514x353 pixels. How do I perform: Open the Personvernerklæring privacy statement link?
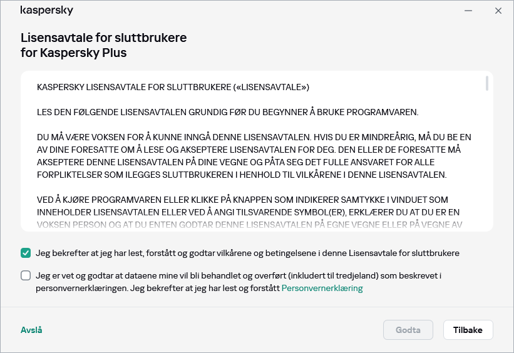pos(322,289)
